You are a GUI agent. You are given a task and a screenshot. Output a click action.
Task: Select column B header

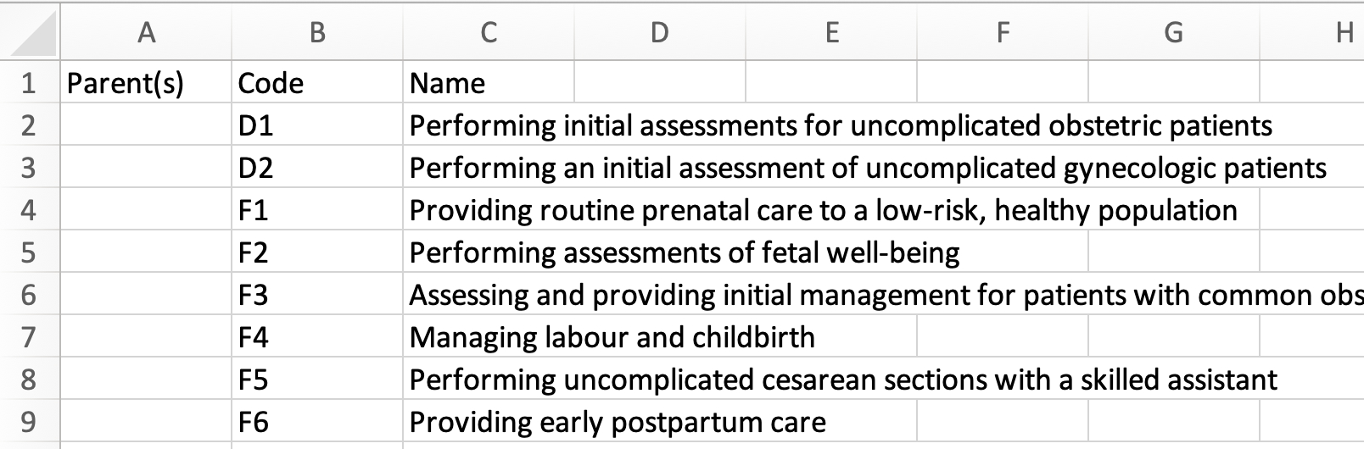tap(317, 32)
